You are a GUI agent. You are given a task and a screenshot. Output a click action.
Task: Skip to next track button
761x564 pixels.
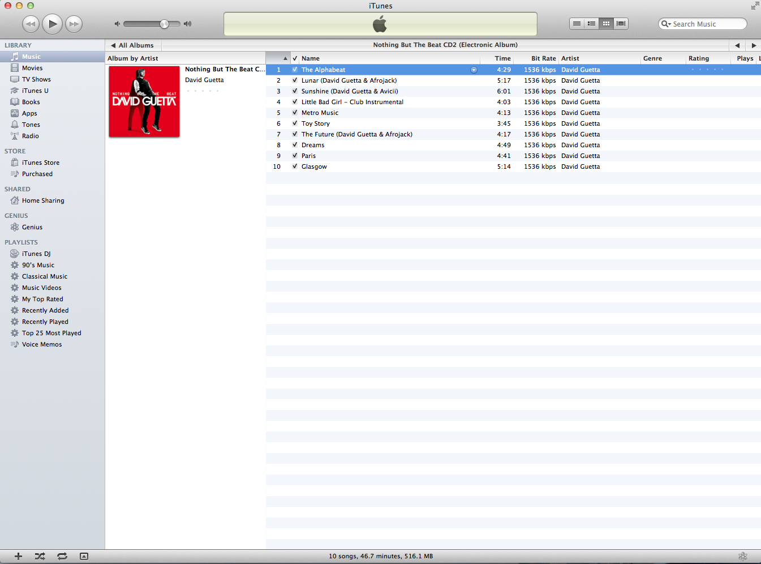(74, 24)
